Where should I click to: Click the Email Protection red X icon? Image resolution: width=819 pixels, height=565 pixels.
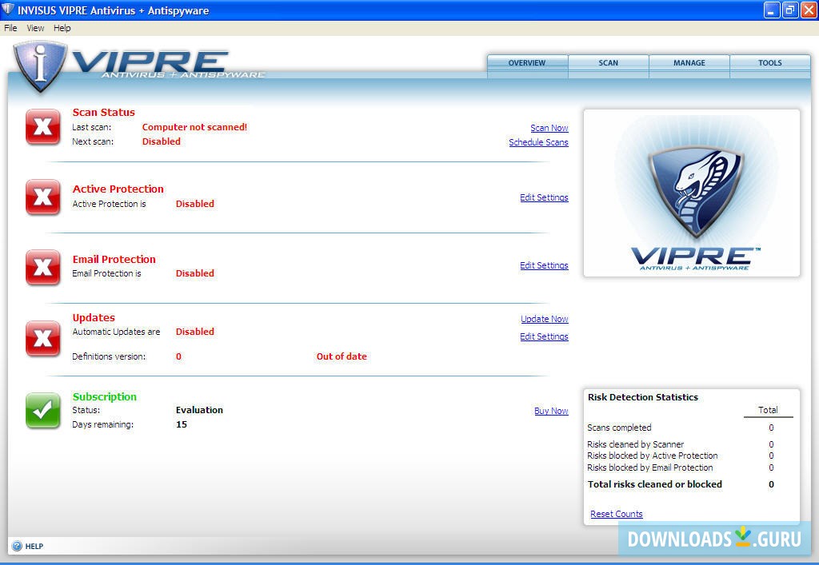tap(42, 268)
